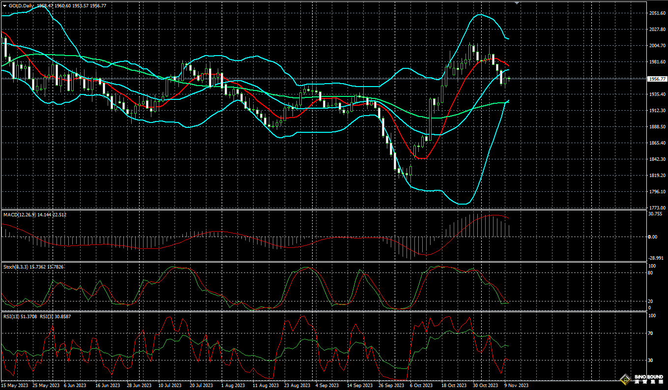
Task: Select the 1865.40 price axis label
Action: click(657, 143)
